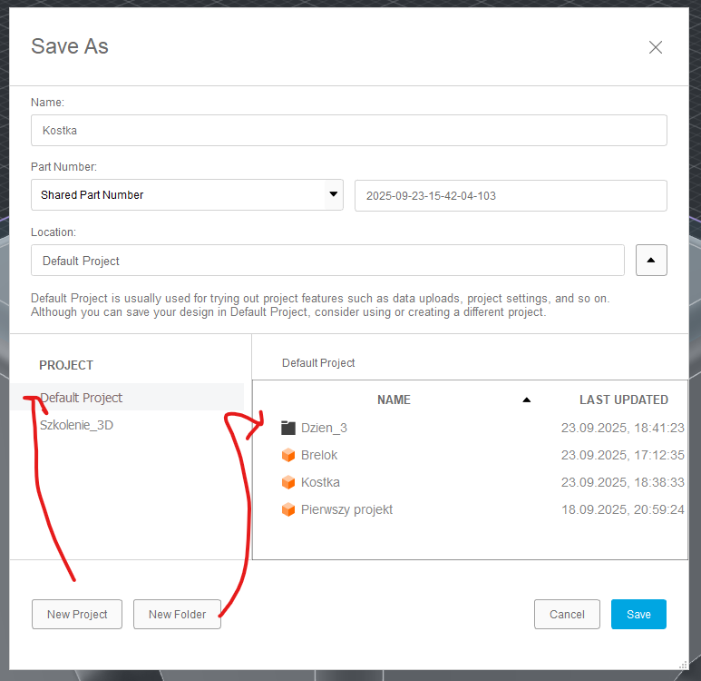Cancel the save operation
Screen dimensions: 701x681
tap(567, 615)
